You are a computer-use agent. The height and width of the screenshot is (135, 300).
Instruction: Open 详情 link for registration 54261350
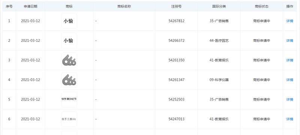tap(289, 60)
